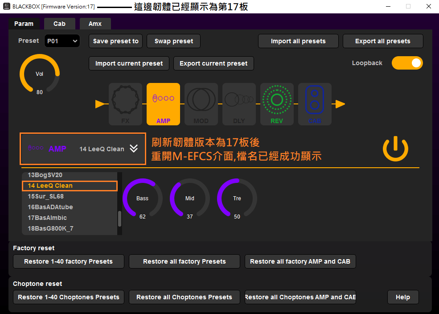Click Export all presets button

(x=382, y=41)
